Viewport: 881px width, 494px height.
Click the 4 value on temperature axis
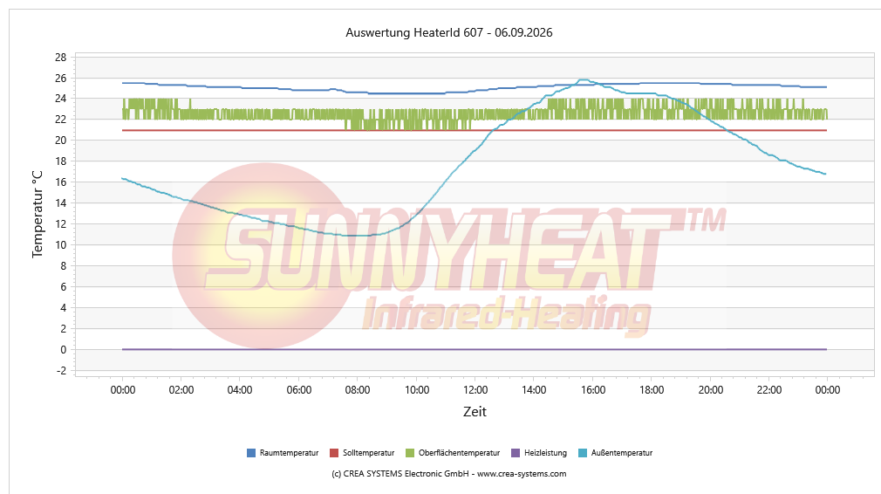coord(64,308)
